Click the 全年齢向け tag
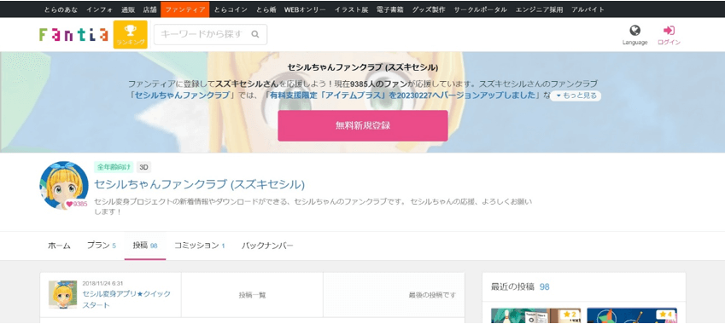 [x=114, y=166]
